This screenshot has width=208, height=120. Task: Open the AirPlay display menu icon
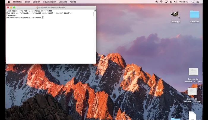pos(166,2)
